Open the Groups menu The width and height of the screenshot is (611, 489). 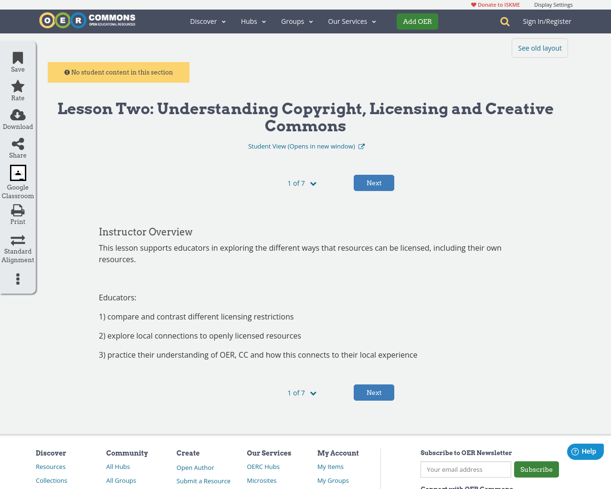pos(297,21)
